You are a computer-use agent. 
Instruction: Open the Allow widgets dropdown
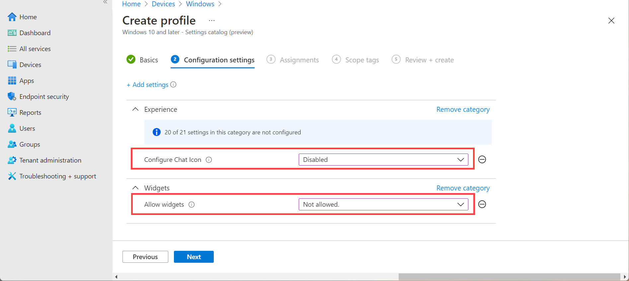point(383,204)
